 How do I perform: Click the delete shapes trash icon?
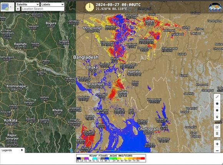(x=217, y=134)
